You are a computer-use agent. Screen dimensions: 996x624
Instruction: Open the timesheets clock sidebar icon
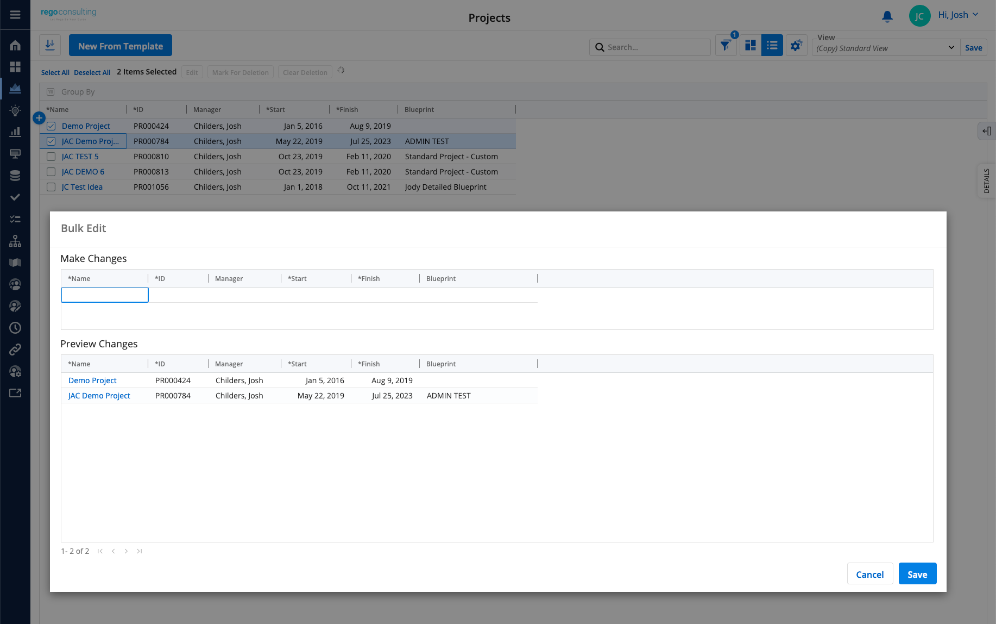tap(15, 328)
